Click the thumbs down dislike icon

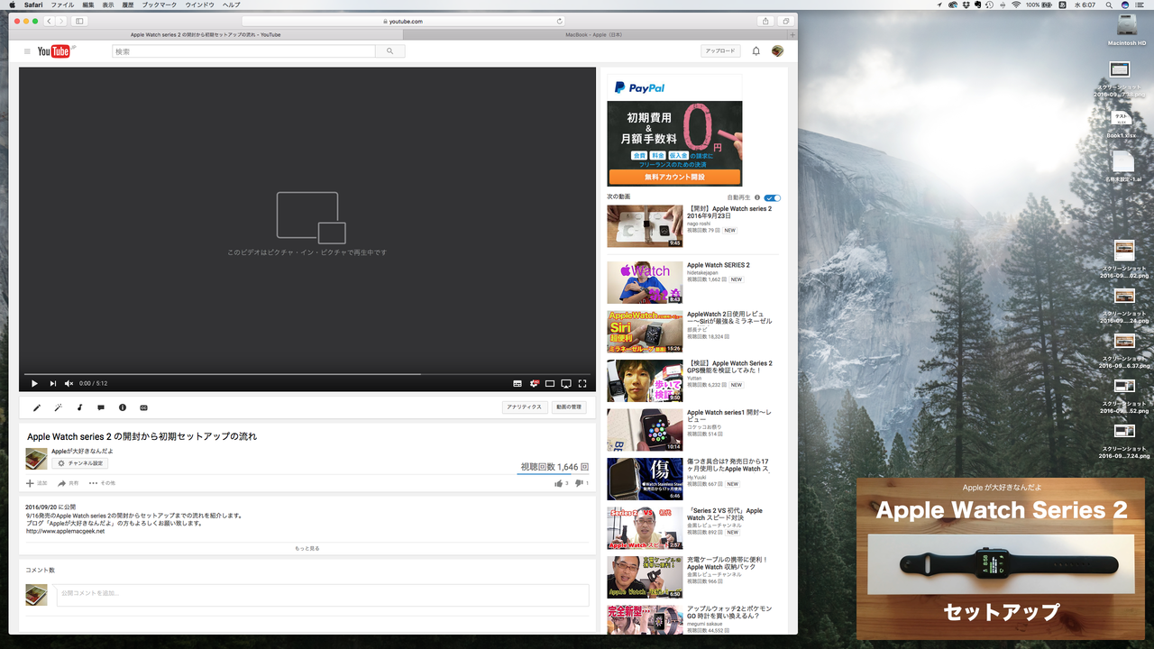click(579, 483)
